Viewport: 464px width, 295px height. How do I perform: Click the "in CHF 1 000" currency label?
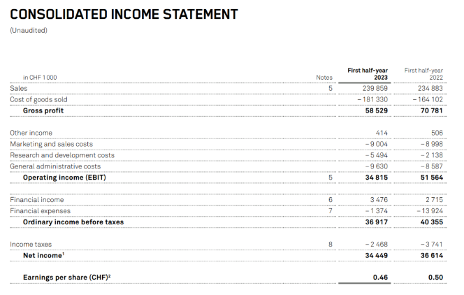(x=40, y=77)
